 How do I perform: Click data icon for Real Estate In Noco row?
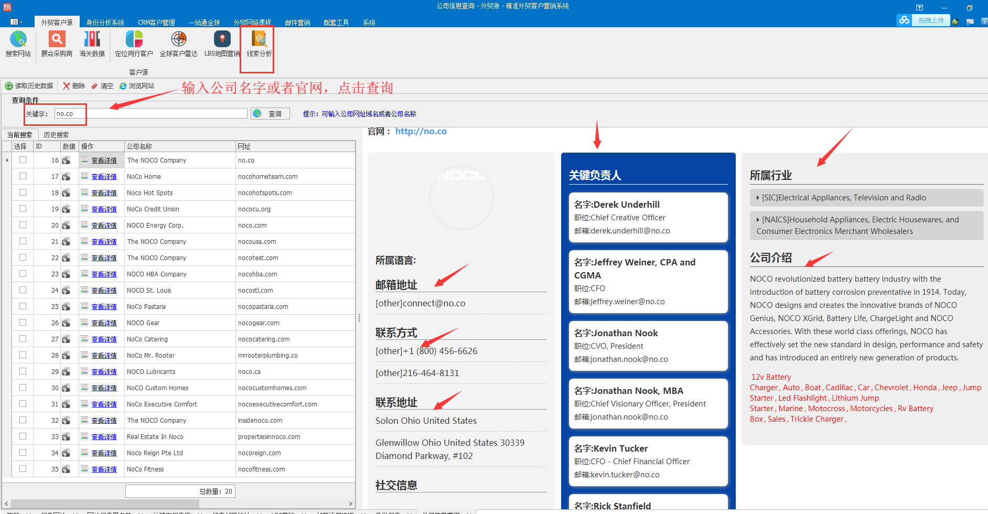click(66, 437)
